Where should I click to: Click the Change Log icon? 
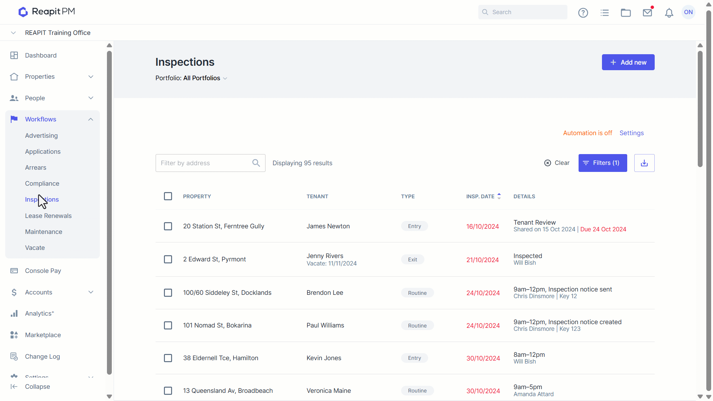(14, 356)
